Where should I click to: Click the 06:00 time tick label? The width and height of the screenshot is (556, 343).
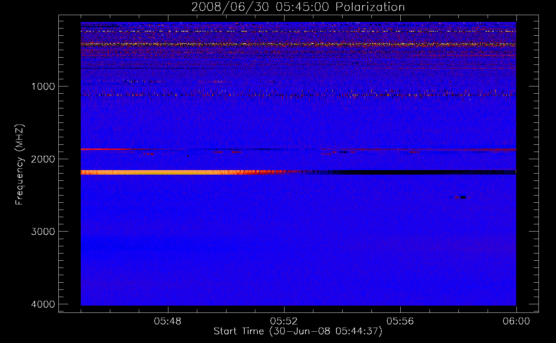point(516,321)
